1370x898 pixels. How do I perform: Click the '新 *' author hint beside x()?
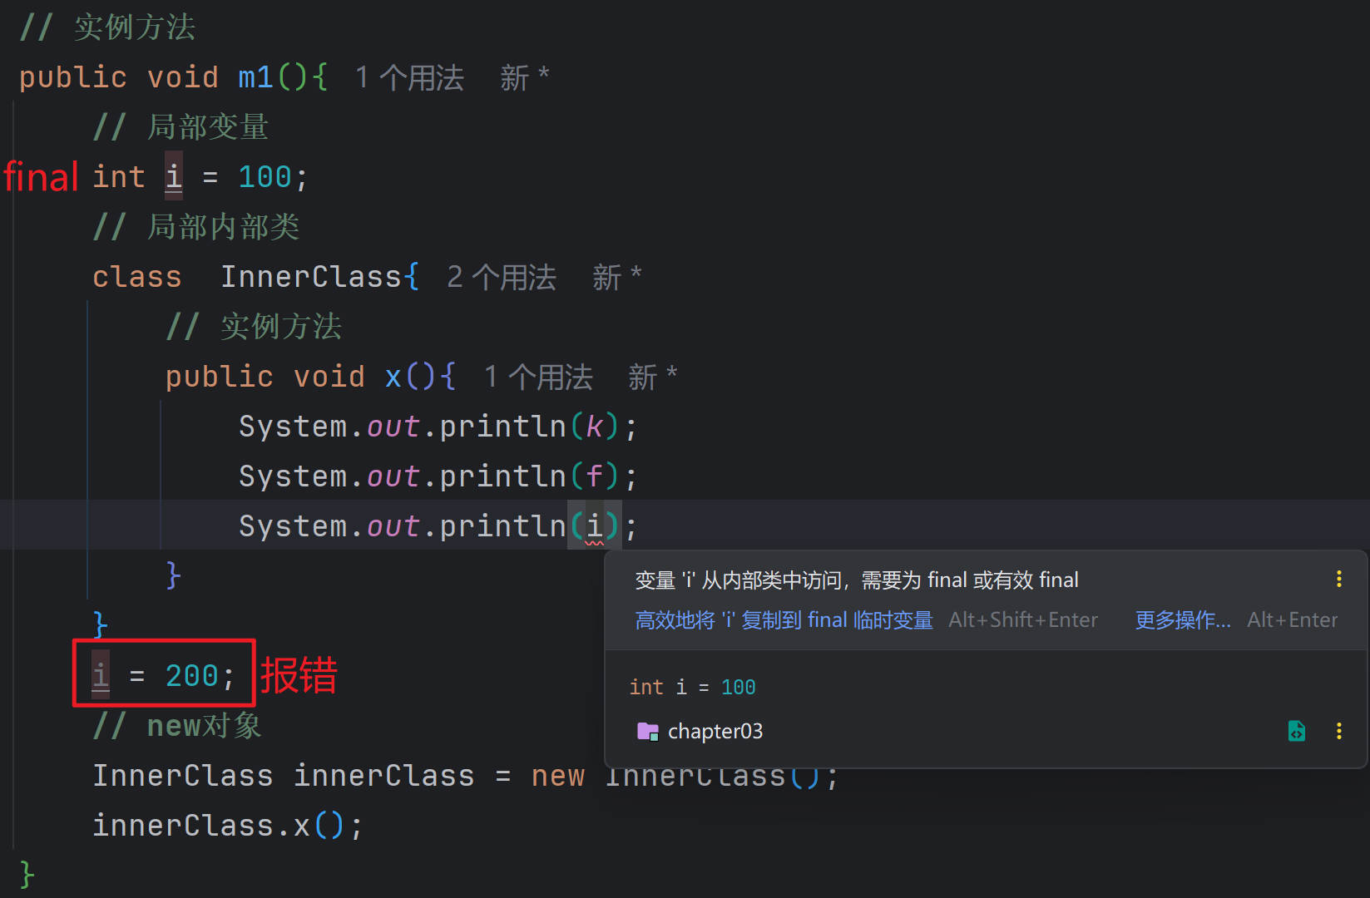653,377
